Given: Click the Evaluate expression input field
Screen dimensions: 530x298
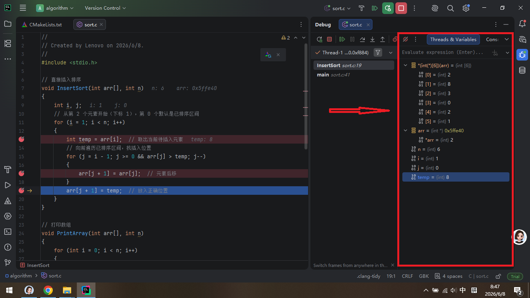Looking at the screenshot, I should [444, 52].
